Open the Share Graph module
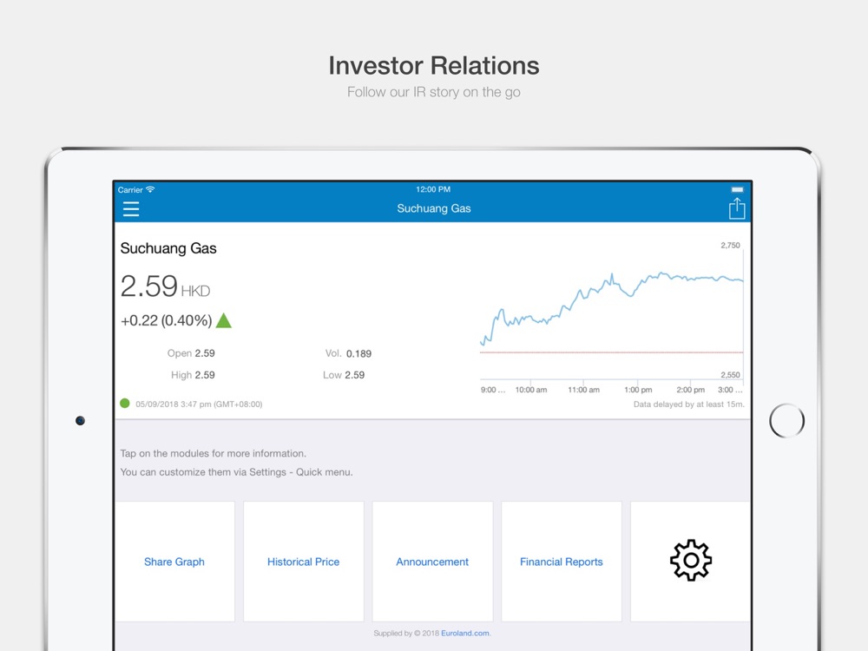Screen dimensions: 868x651 click(x=174, y=561)
